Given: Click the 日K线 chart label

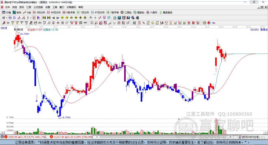Looking at the screenshot, I should 4,28.
